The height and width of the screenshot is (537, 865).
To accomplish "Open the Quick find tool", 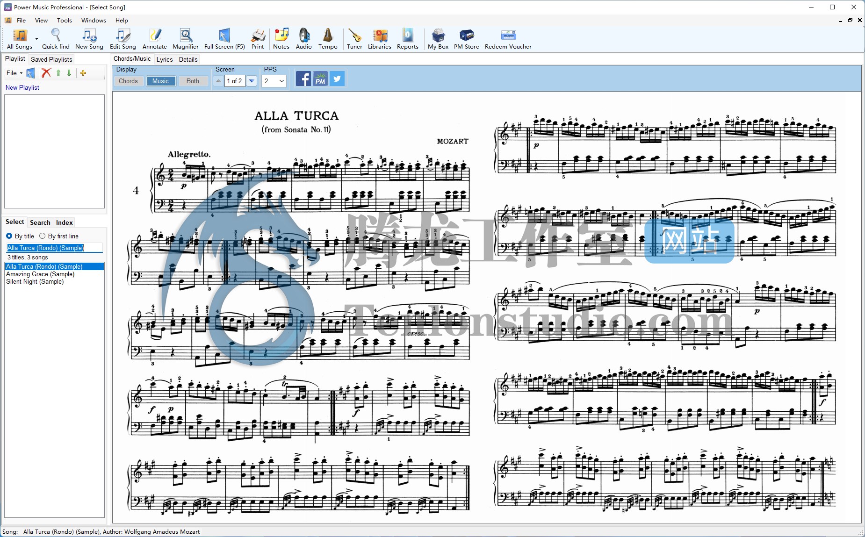I will pos(56,39).
